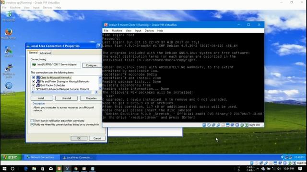
Task: Click the items list scroll-down arrow
Action: pos(100,88)
